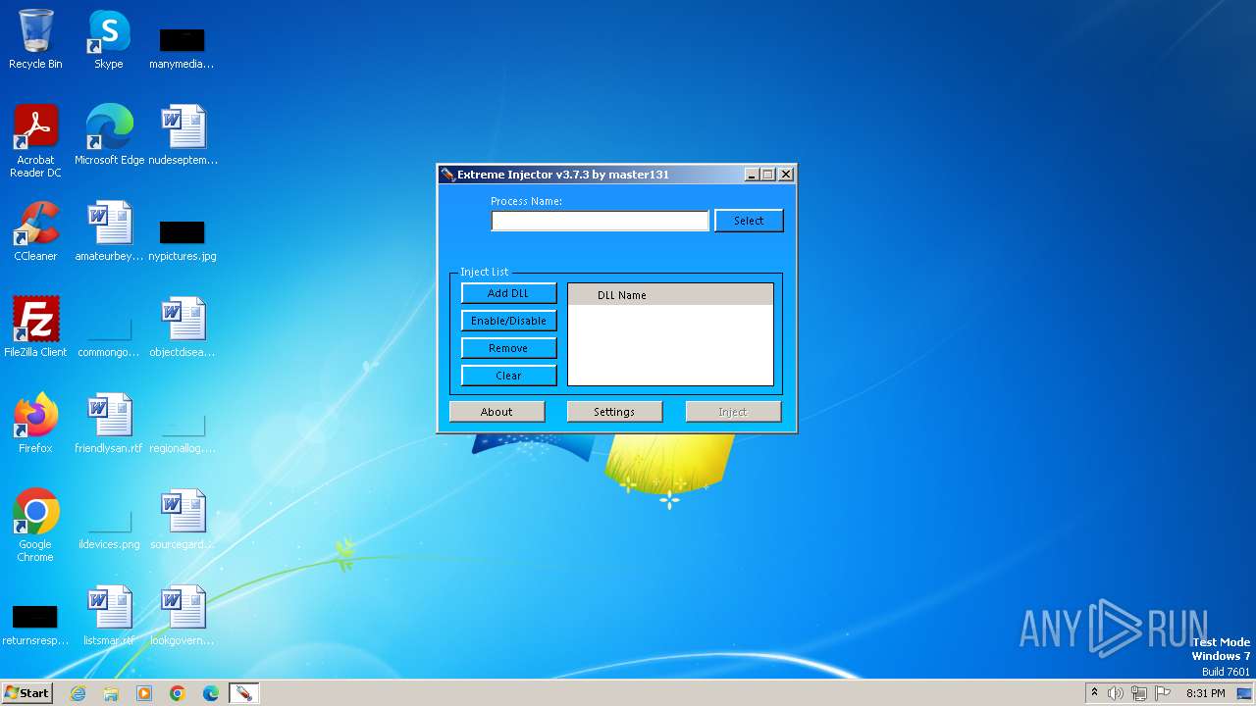Open Windows Explorer from the taskbar
The width and height of the screenshot is (1256, 706).
[111, 693]
